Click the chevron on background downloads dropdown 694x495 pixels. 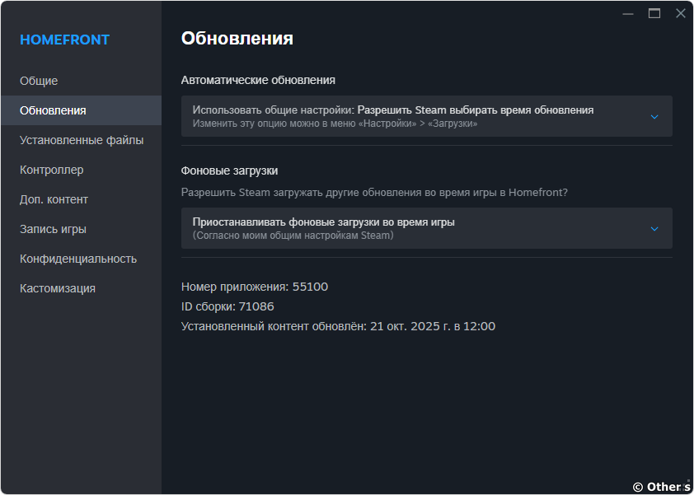(x=654, y=228)
